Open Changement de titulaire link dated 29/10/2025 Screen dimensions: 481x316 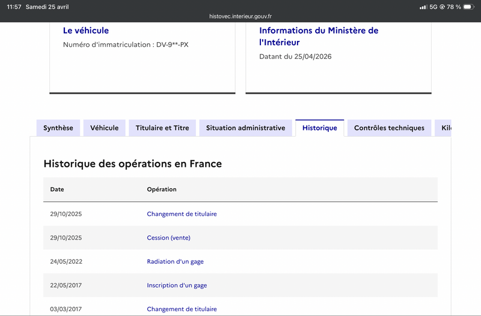tap(182, 214)
